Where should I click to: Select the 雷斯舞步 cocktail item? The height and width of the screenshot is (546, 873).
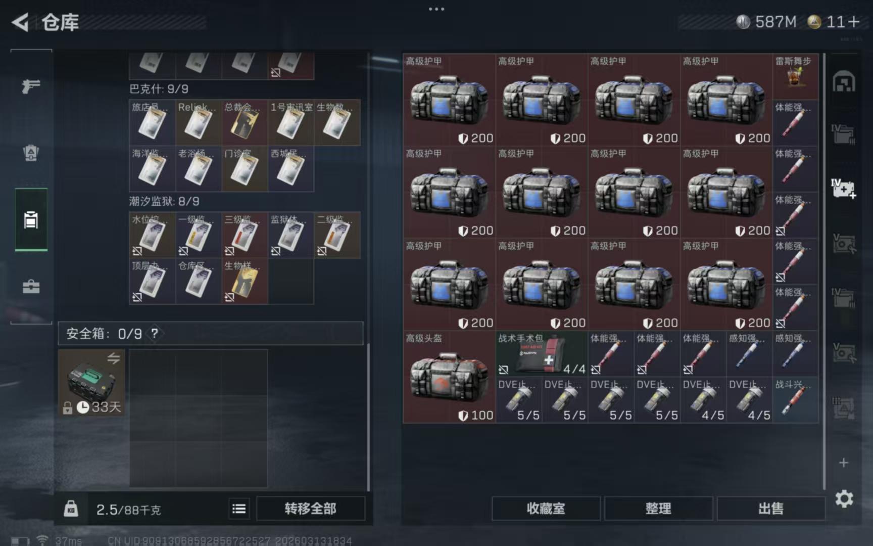(795, 76)
